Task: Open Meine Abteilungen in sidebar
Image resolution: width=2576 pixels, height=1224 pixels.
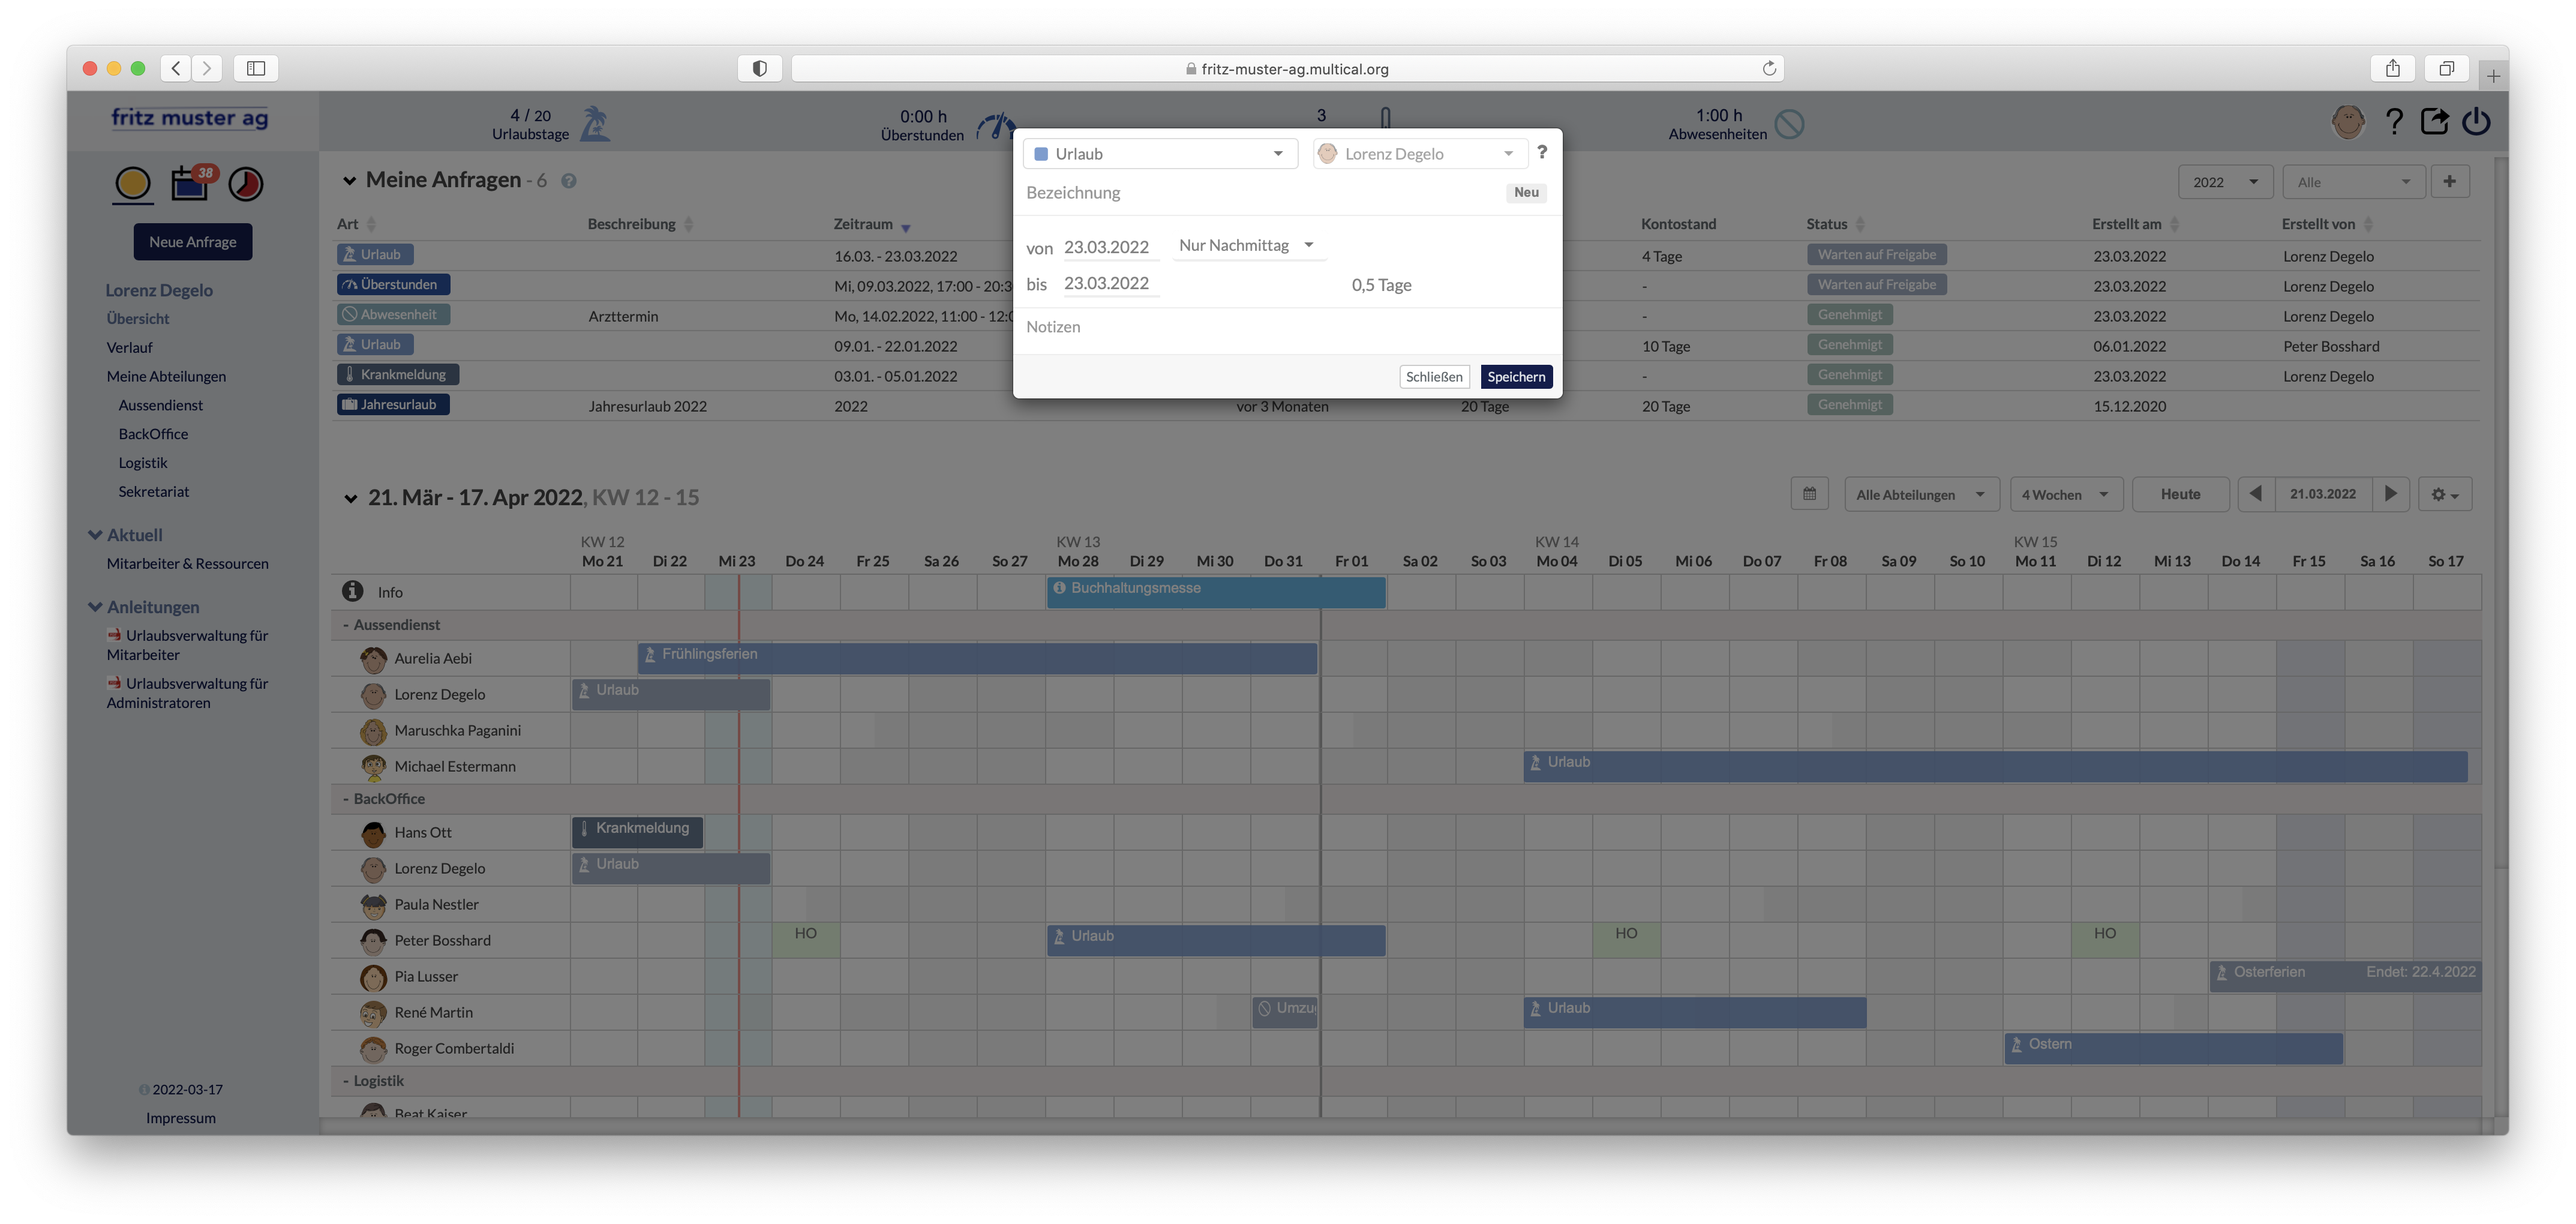Action: point(166,376)
